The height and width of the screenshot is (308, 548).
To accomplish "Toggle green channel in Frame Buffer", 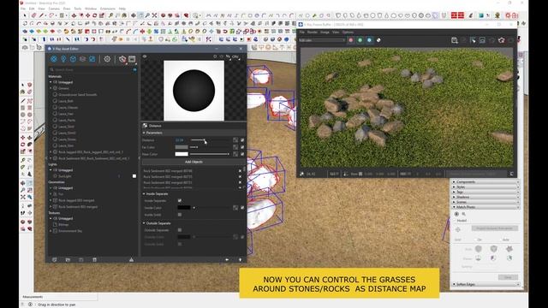I will click(x=360, y=40).
